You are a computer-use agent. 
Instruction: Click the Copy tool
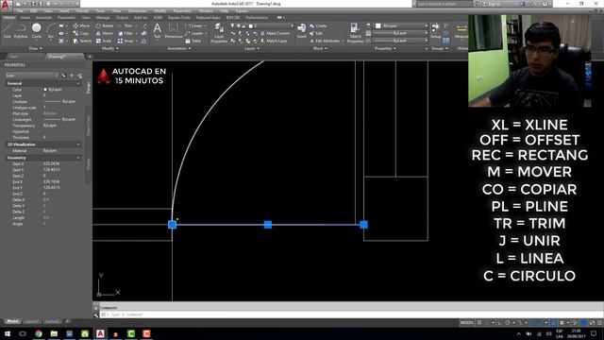click(81, 34)
